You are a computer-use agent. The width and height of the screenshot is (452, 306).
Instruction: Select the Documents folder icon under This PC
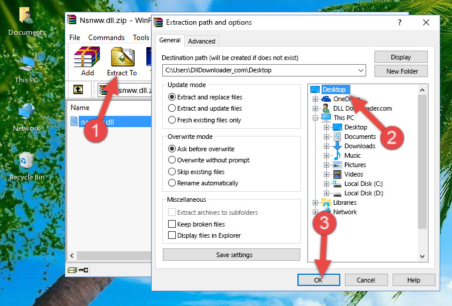pyautogui.click(x=337, y=137)
